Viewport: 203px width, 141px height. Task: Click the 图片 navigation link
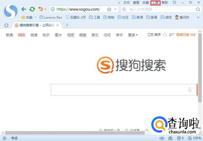coord(58,35)
